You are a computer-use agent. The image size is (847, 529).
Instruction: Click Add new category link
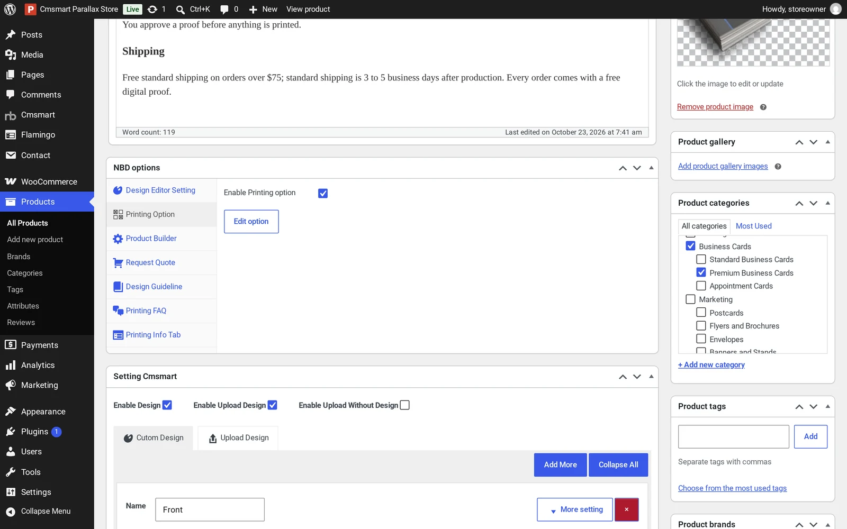711,365
